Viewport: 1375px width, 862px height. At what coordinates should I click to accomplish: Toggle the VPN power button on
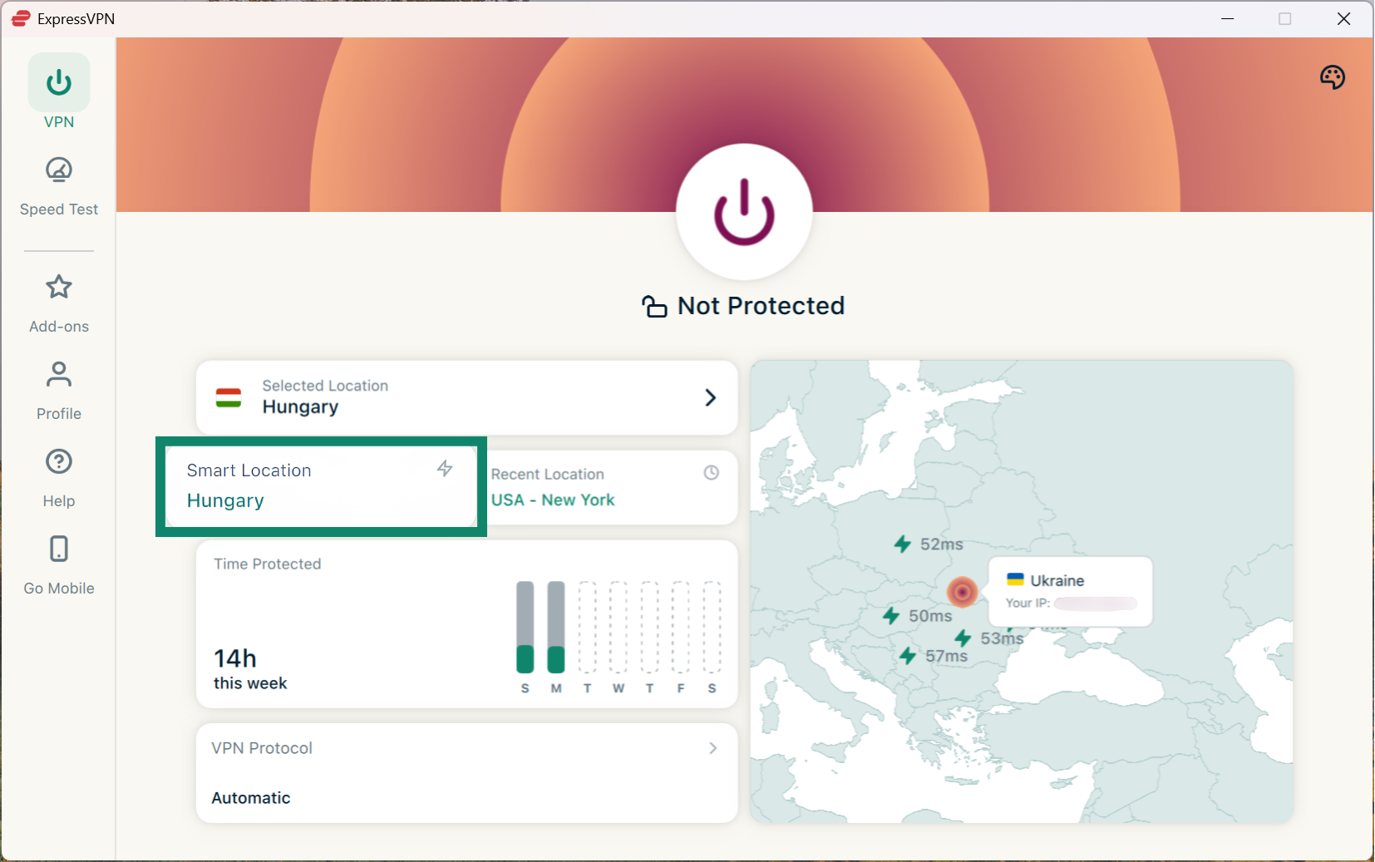pyautogui.click(x=744, y=211)
